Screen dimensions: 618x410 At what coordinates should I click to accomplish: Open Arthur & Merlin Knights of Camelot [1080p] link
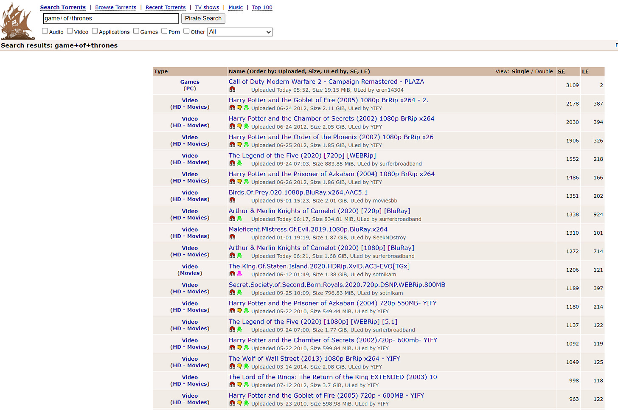pyautogui.click(x=321, y=248)
